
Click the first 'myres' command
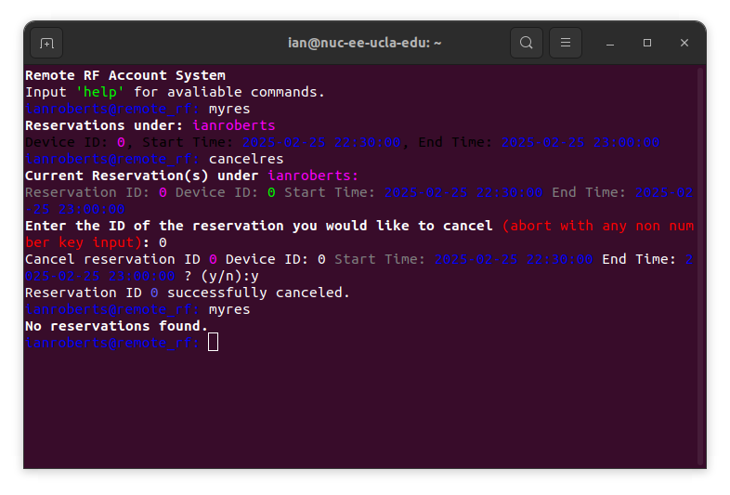point(229,109)
